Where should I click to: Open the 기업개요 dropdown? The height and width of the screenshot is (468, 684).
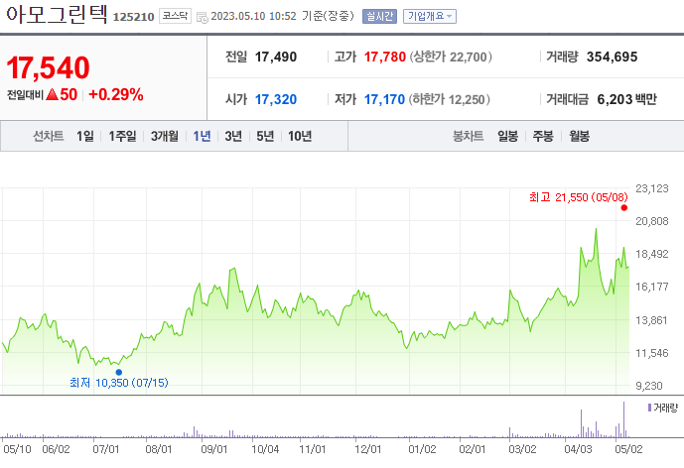tap(430, 16)
